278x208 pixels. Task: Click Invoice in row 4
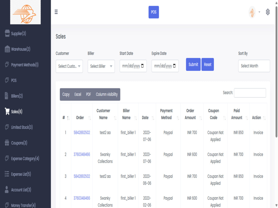tap(258, 198)
